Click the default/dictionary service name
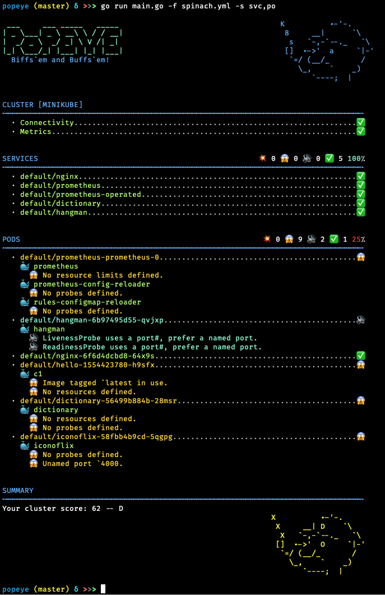Screen dimensions: 385x595 coord(61,203)
